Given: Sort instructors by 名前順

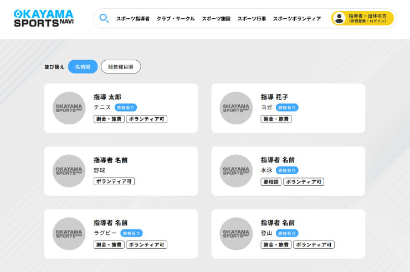Looking at the screenshot, I should point(83,67).
